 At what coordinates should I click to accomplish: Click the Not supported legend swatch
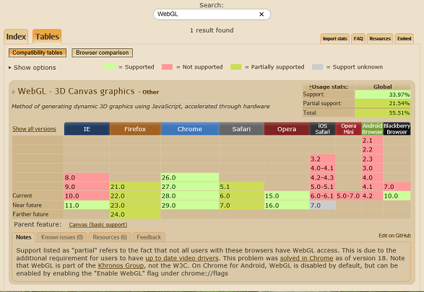coord(167,67)
